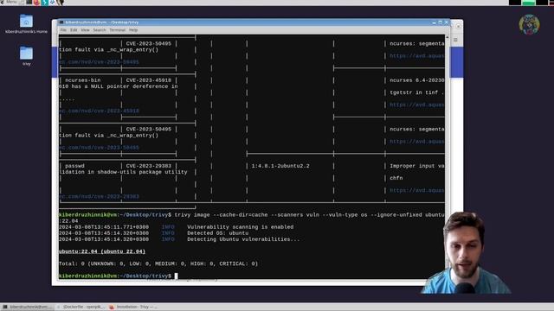Click 'Detected OS: ubuntu' log line
Screen dimensions: 554x311
pos(217,233)
